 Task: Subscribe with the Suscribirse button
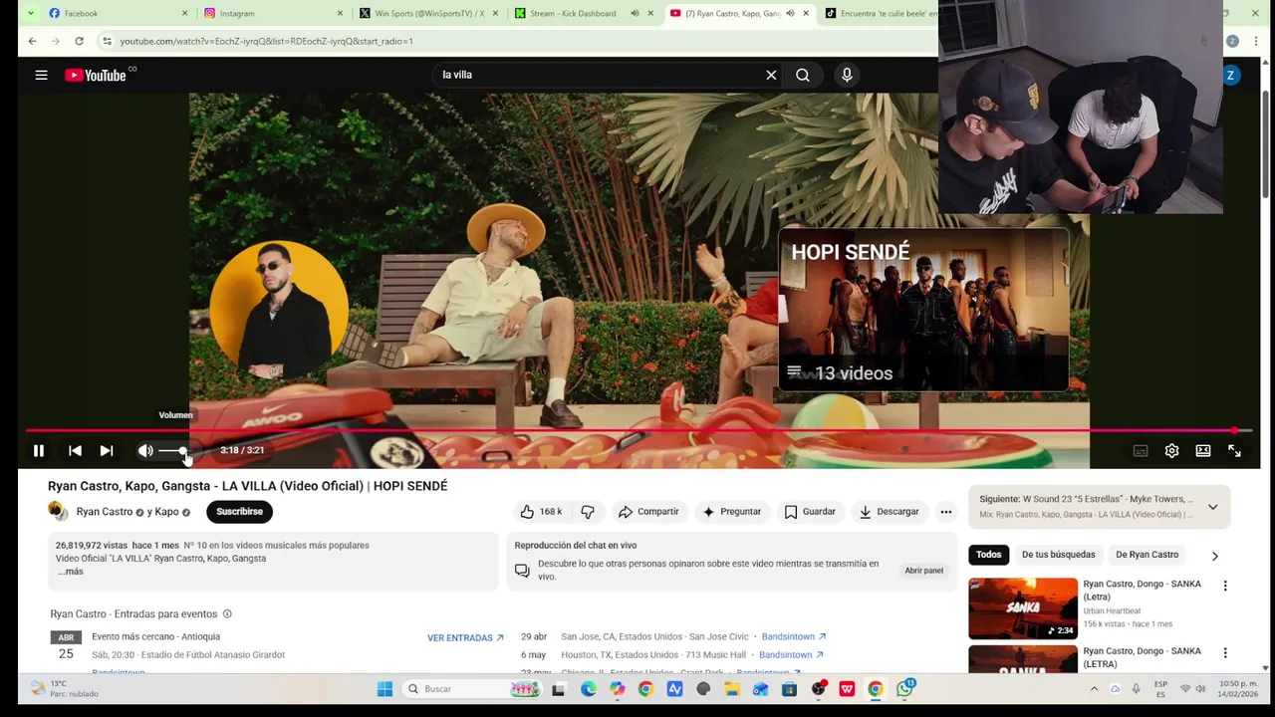point(239,512)
